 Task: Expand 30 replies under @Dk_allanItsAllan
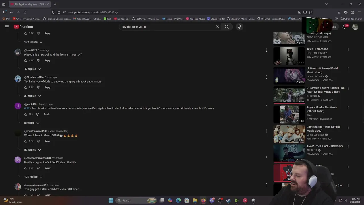point(32,96)
